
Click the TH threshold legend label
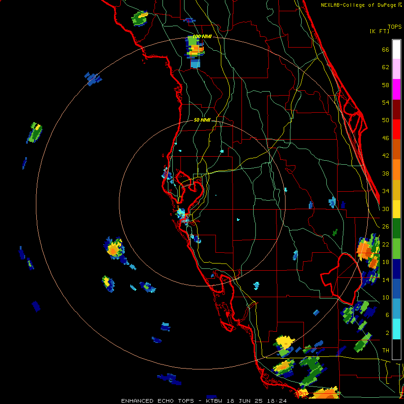coord(386,351)
